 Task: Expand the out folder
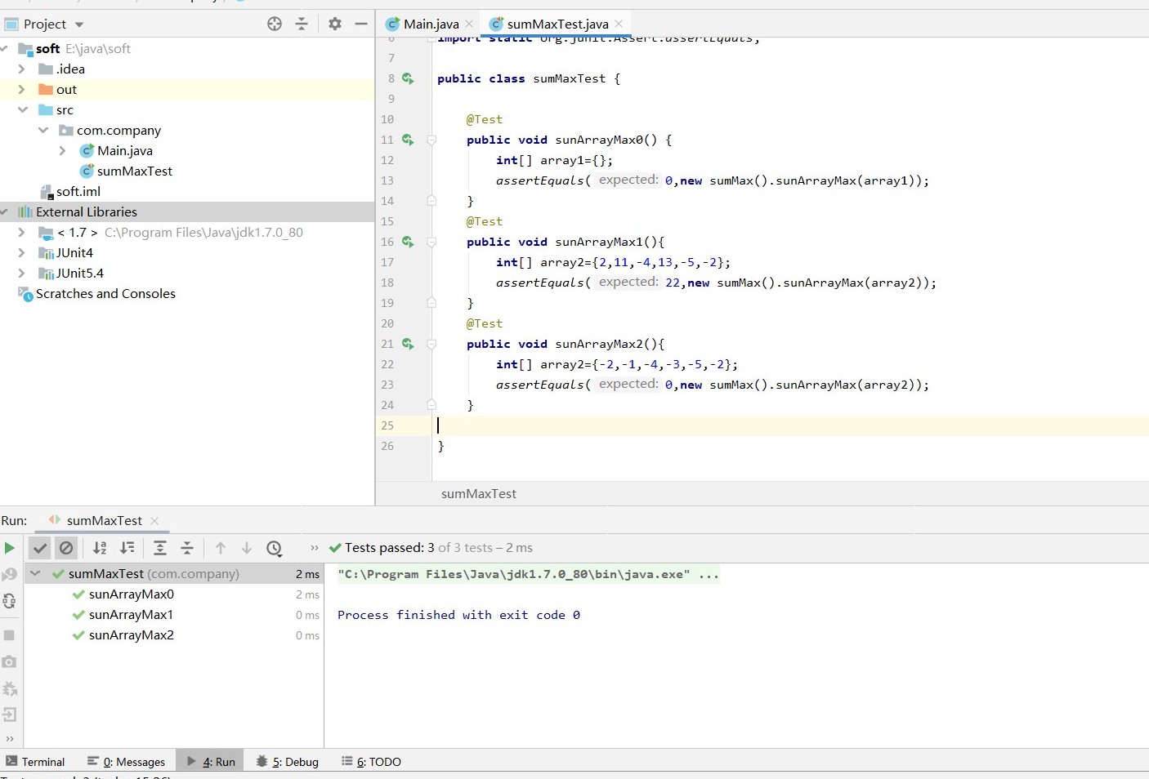(22, 90)
